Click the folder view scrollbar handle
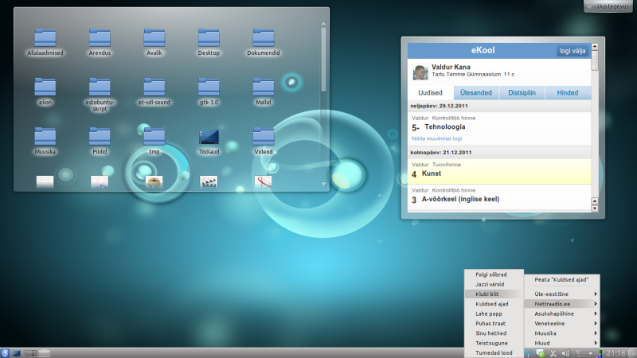This screenshot has height=358, width=637. pyautogui.click(x=323, y=59)
